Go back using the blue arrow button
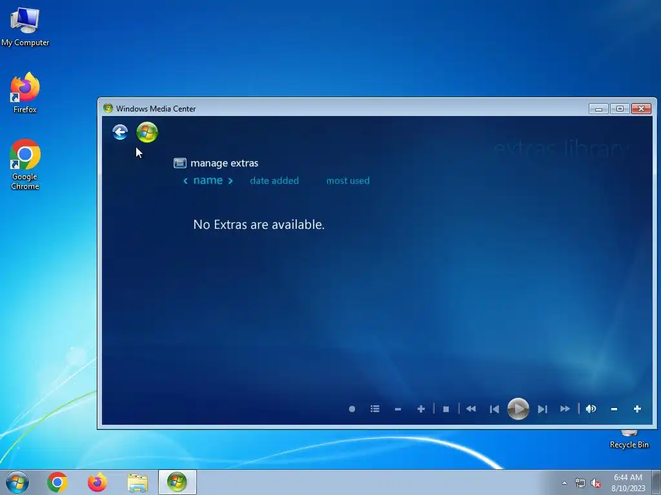The image size is (661, 495). [x=120, y=132]
